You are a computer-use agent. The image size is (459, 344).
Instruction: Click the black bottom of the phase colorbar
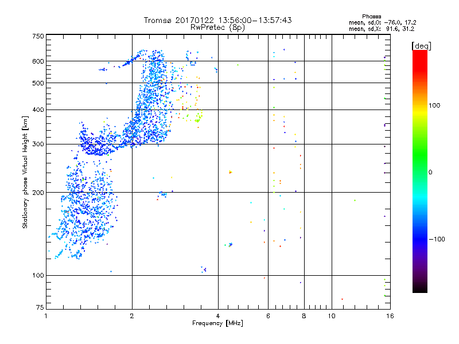[420, 288]
